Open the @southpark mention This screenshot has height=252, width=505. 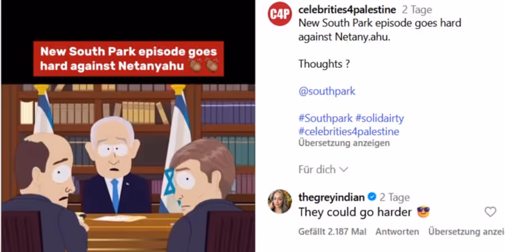pyautogui.click(x=327, y=91)
